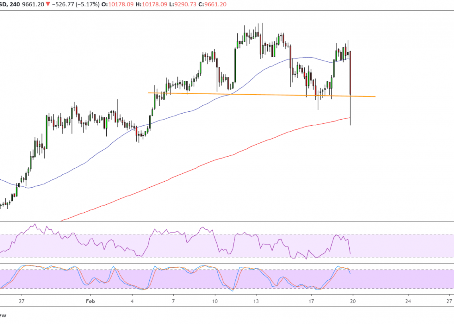Click the 24 date on time axis
454x324 pixels.
(408, 301)
